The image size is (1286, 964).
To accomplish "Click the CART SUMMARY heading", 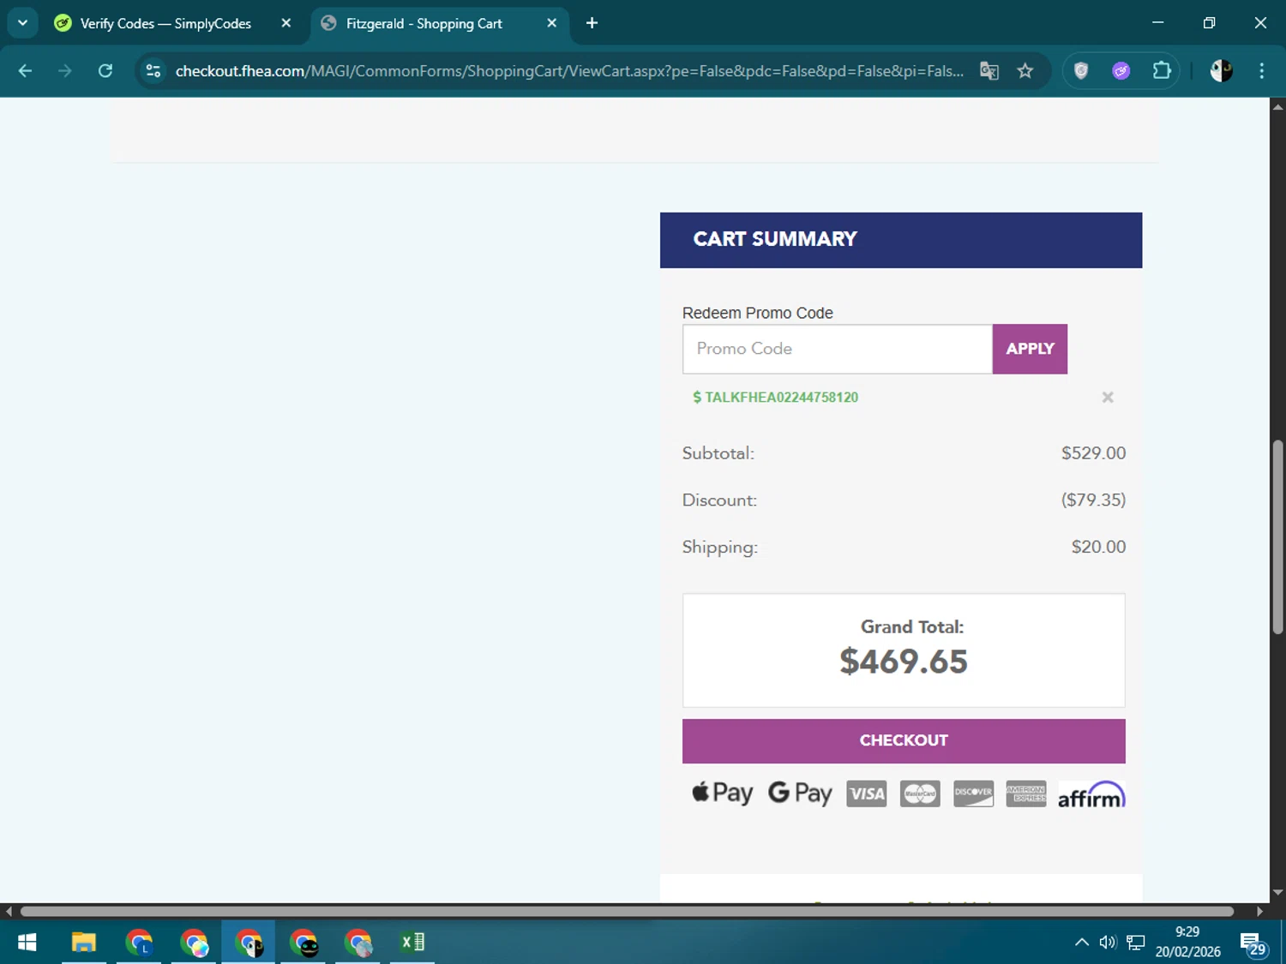I will [x=775, y=239].
